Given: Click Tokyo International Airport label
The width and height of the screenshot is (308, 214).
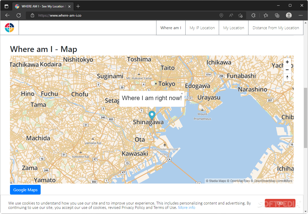Looking at the screenshot, I should (165, 152).
